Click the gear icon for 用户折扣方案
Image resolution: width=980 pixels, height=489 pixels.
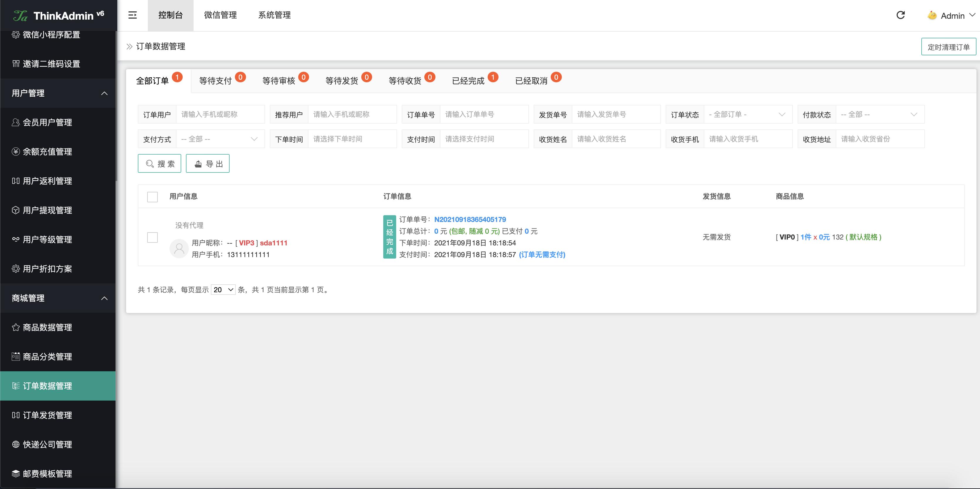(x=16, y=269)
